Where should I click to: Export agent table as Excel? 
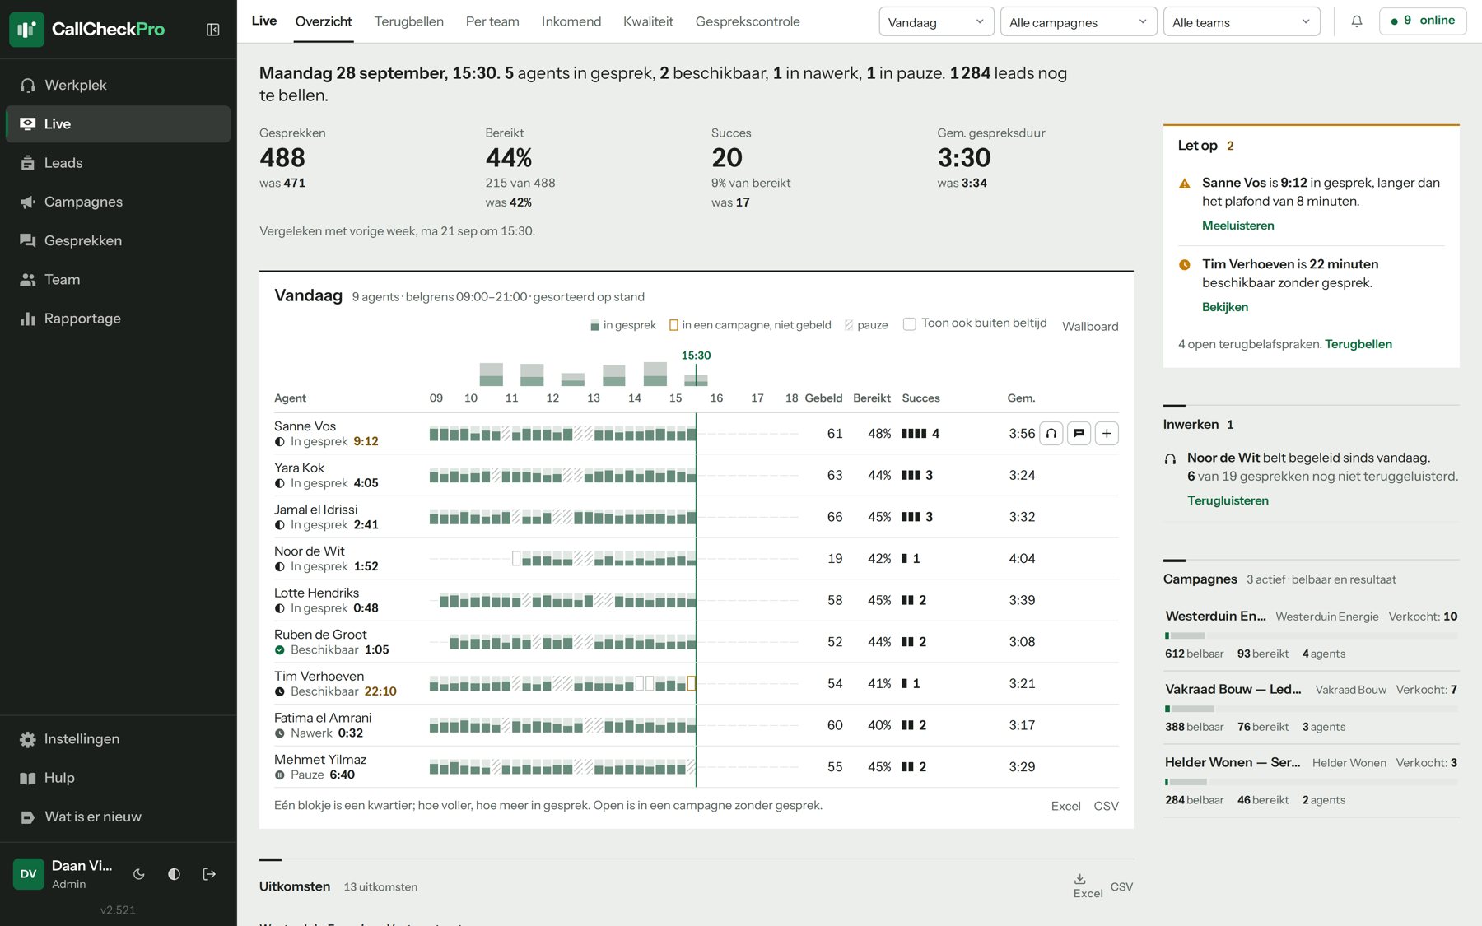click(1065, 806)
